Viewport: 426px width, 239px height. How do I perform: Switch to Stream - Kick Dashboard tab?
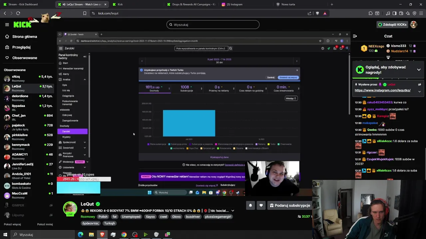pyautogui.click(x=27, y=4)
